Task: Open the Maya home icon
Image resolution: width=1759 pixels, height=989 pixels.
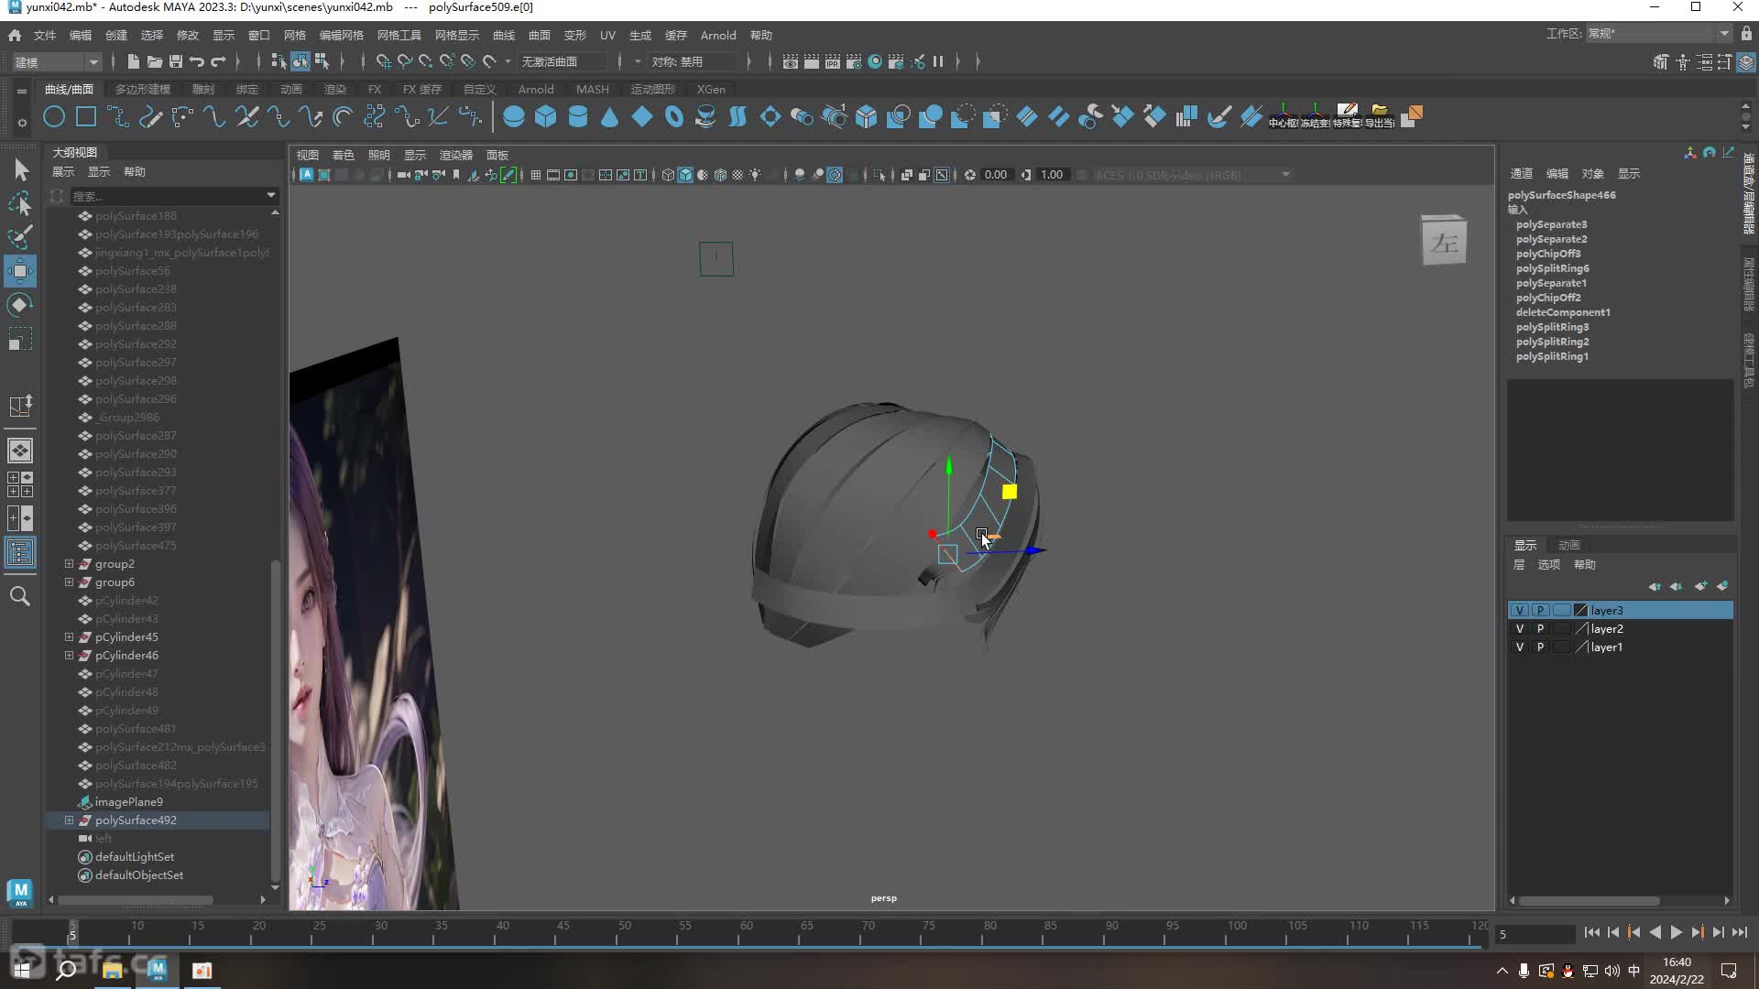Action: pos(15,35)
